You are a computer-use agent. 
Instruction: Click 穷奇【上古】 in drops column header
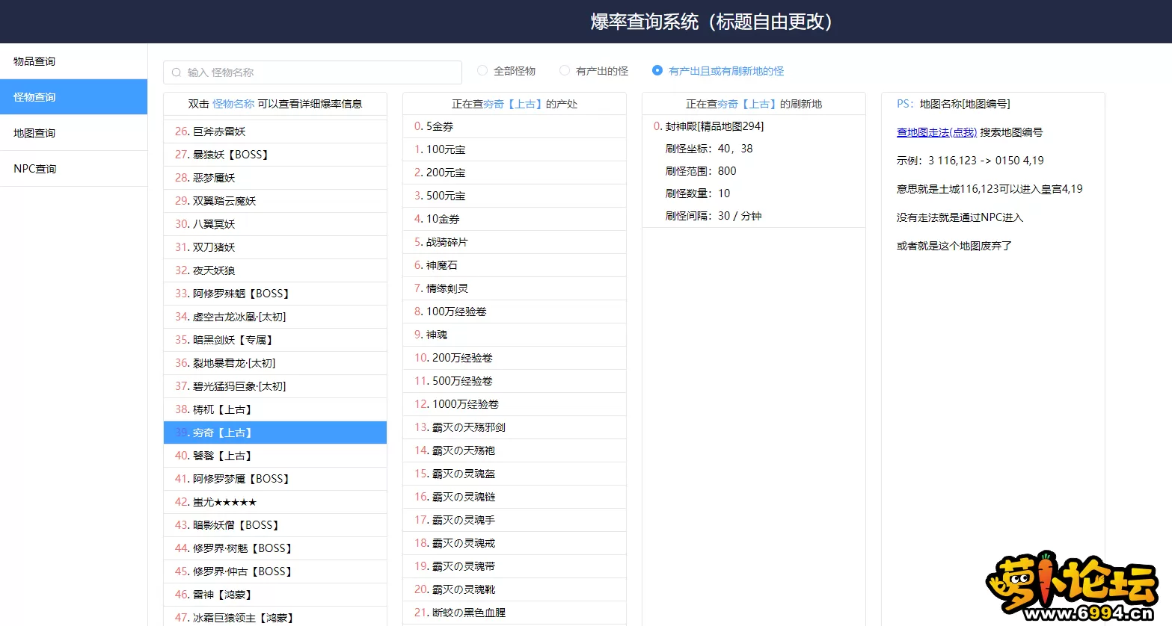click(x=513, y=104)
